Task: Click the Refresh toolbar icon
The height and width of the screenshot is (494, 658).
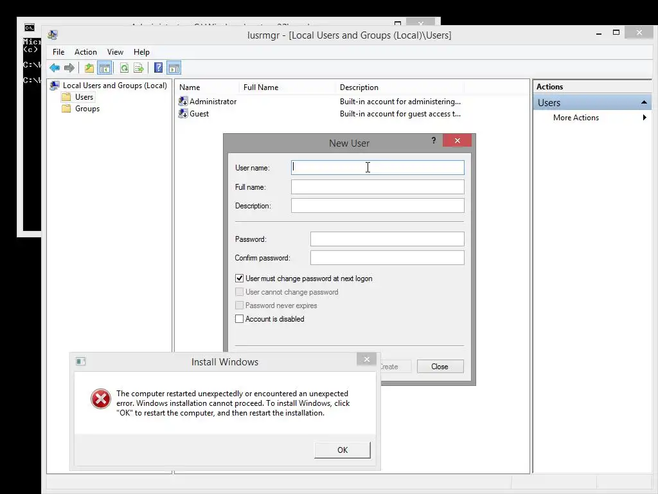Action: 124,68
